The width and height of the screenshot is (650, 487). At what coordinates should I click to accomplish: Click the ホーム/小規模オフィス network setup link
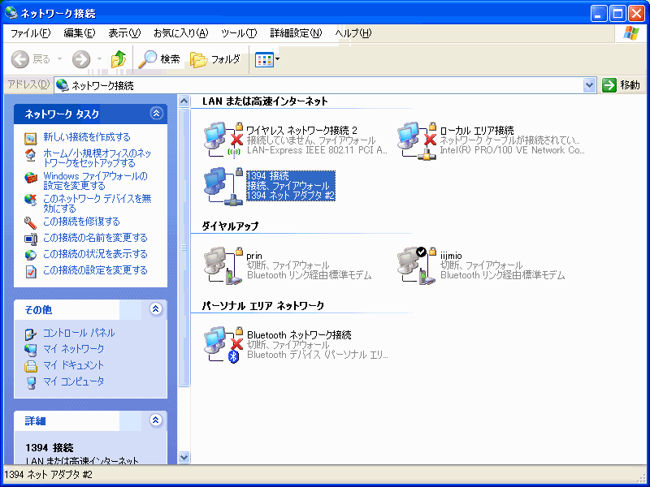(97, 158)
